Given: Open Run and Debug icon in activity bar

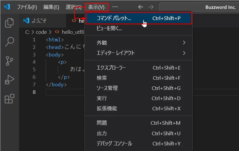Looking at the screenshot, I should 10,80.
